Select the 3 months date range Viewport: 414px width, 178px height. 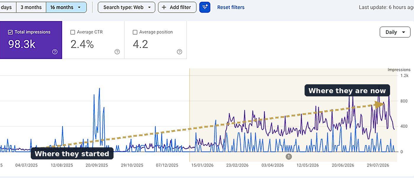[31, 7]
